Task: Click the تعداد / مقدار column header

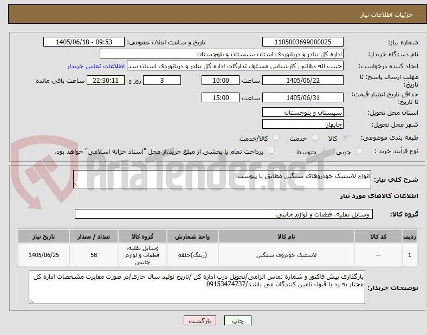Action: pos(94,237)
